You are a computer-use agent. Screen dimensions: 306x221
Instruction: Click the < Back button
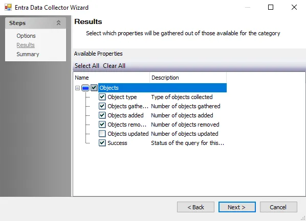tap(195, 207)
